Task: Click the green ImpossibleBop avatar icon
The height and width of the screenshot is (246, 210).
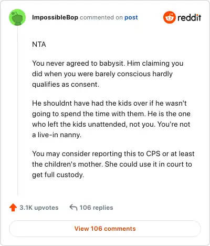Action: click(x=17, y=17)
